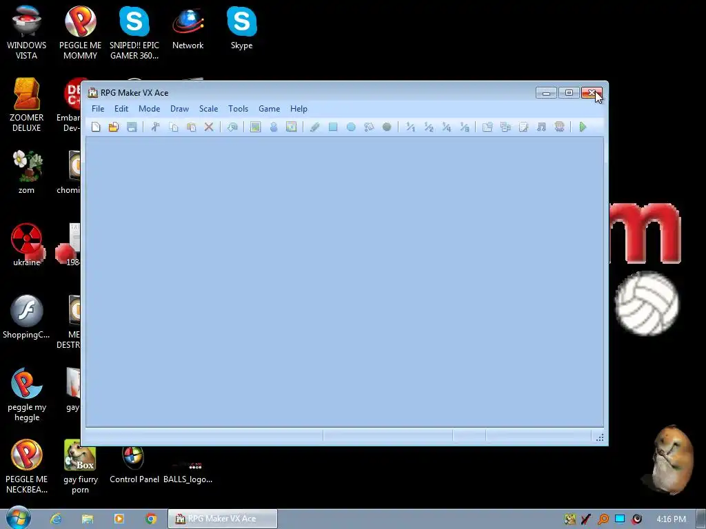706x529 pixels.
Task: Click the RPG Maker VX Ace taskbar button
Action: [x=223, y=519]
